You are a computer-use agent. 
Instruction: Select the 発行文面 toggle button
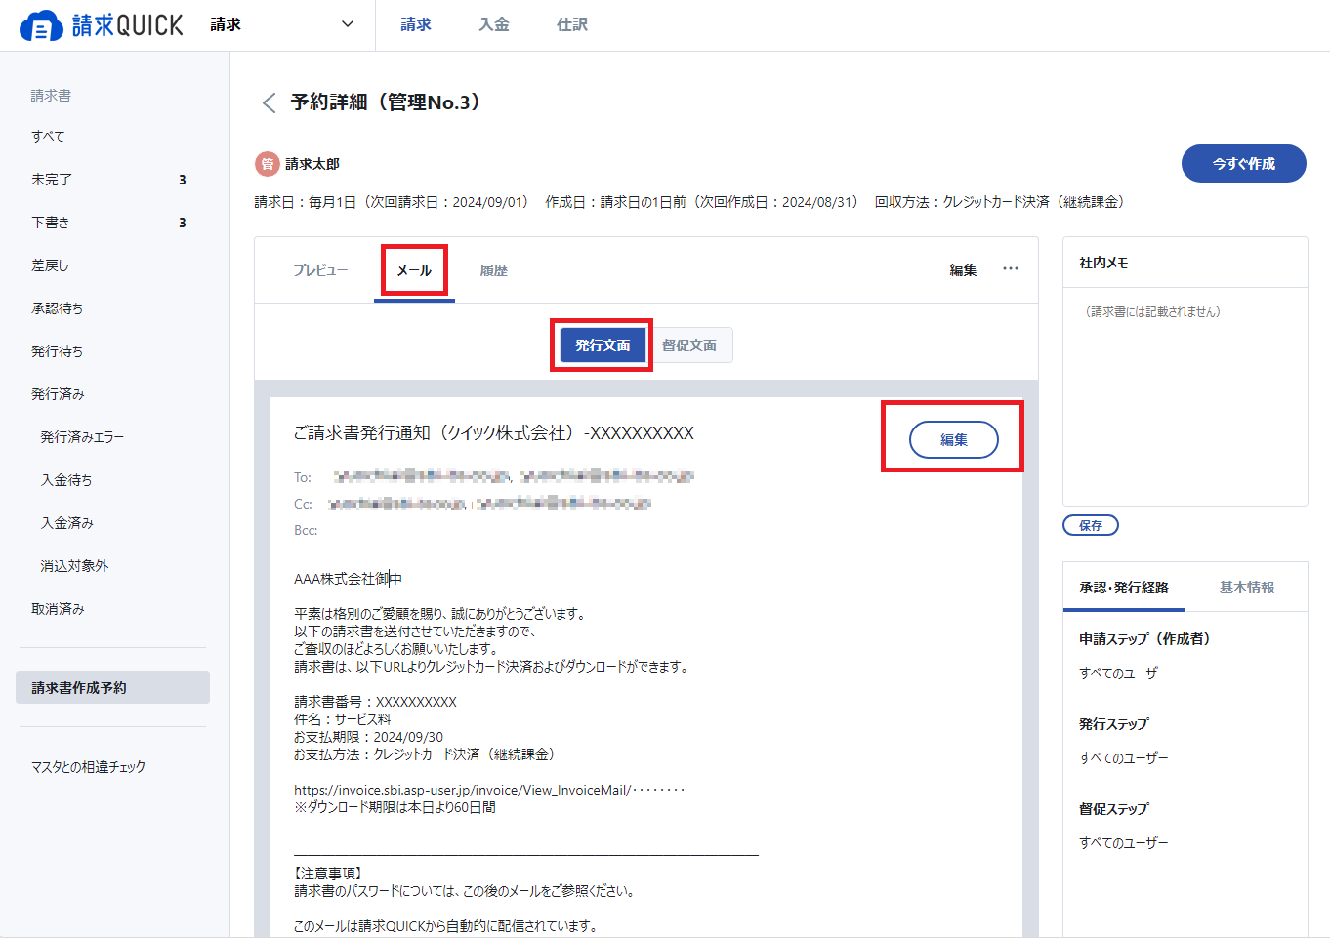tap(603, 346)
